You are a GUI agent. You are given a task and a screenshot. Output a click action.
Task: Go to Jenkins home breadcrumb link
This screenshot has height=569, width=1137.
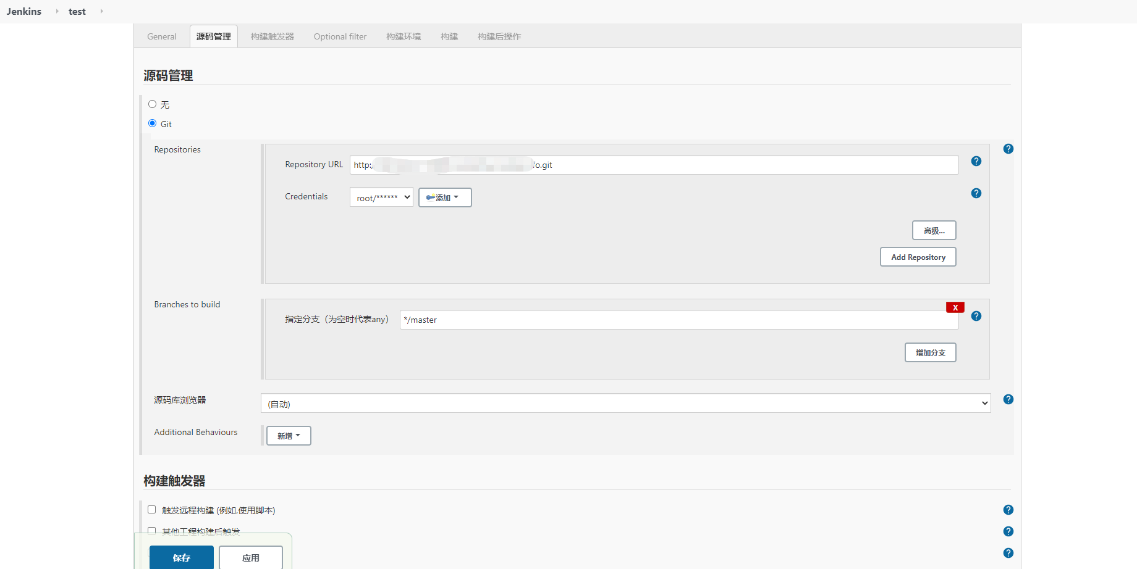coord(24,11)
